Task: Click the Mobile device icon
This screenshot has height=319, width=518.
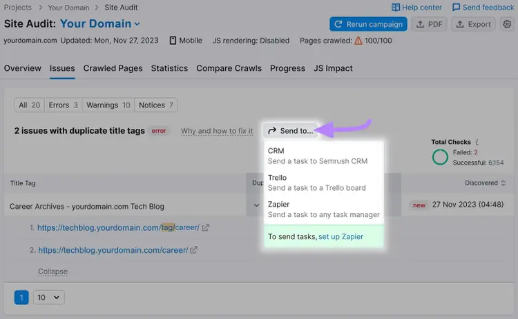Action: point(173,41)
